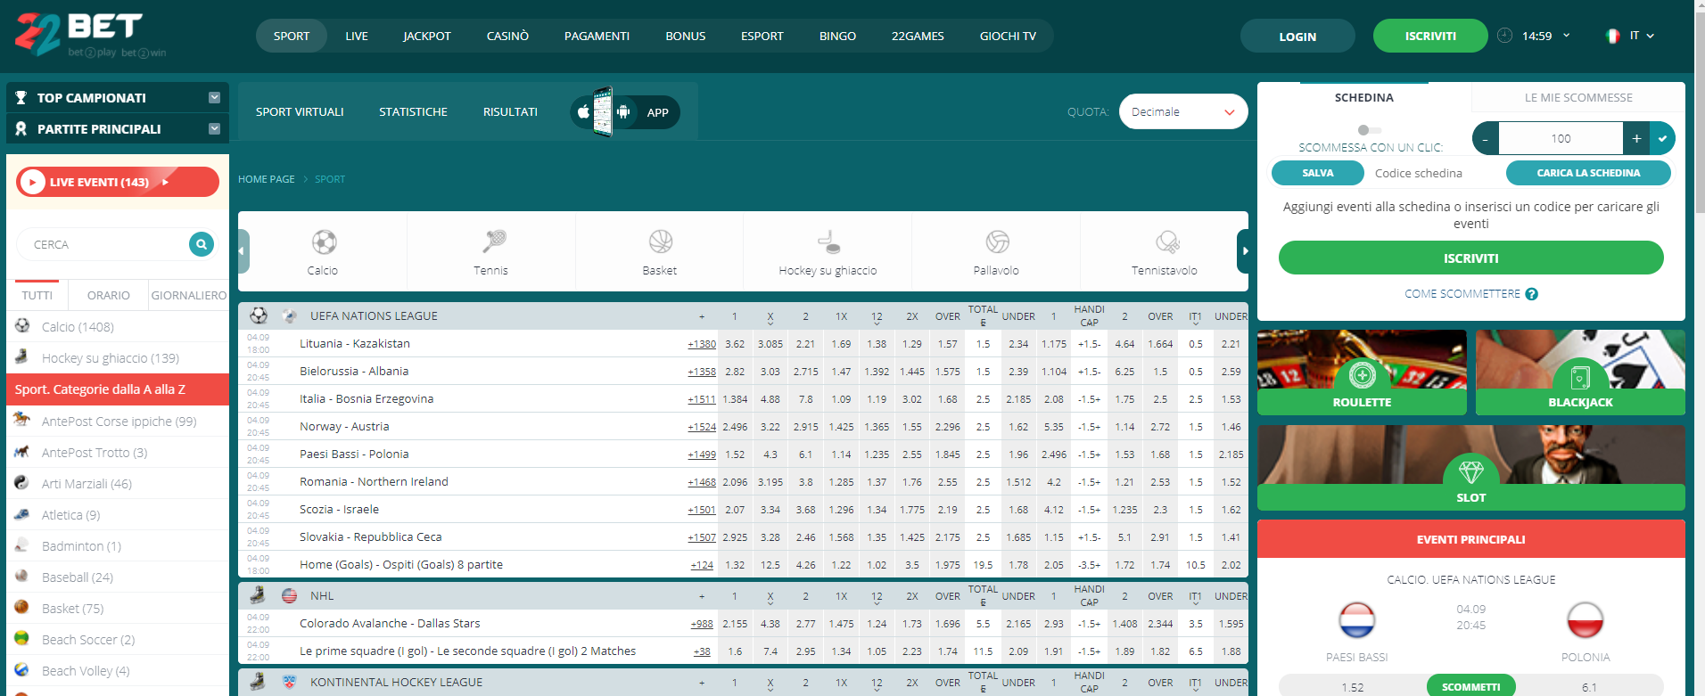Viewport: 1705px width, 696px height.
Task: Expand the Partite Principali panel
Action: (x=214, y=129)
